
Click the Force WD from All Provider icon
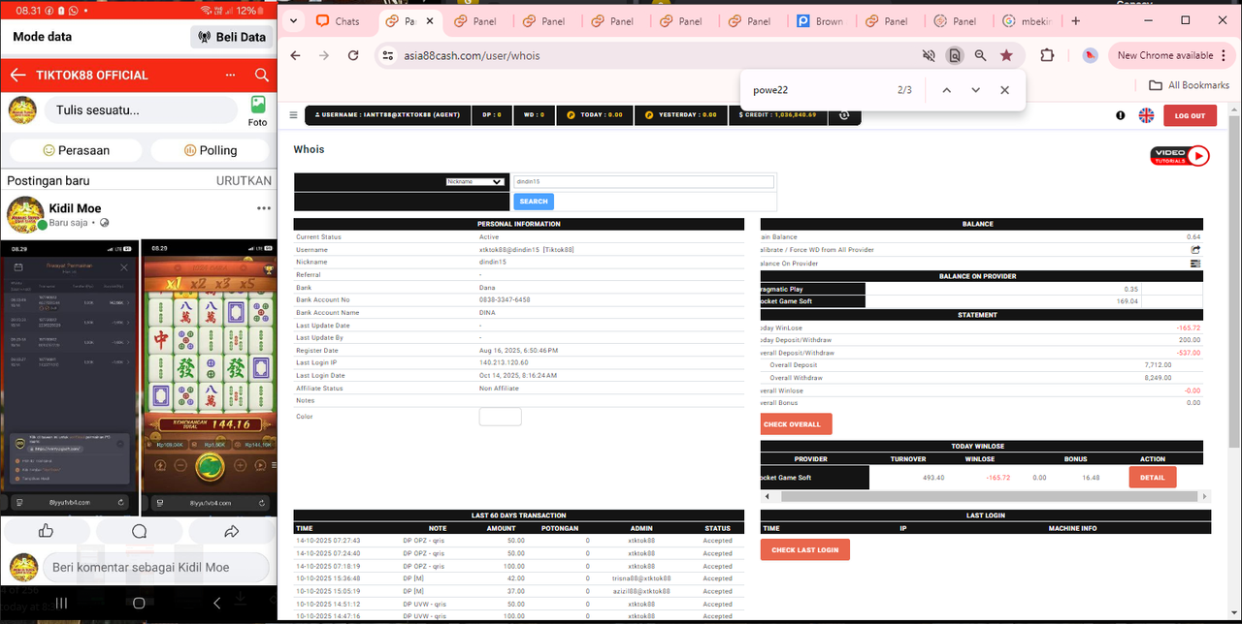(1195, 250)
